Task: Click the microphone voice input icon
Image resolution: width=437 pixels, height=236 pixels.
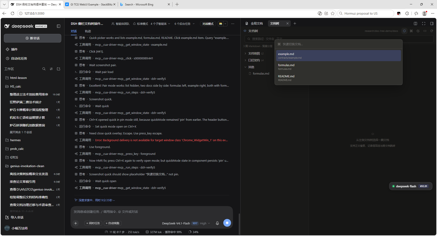Action: point(217,223)
